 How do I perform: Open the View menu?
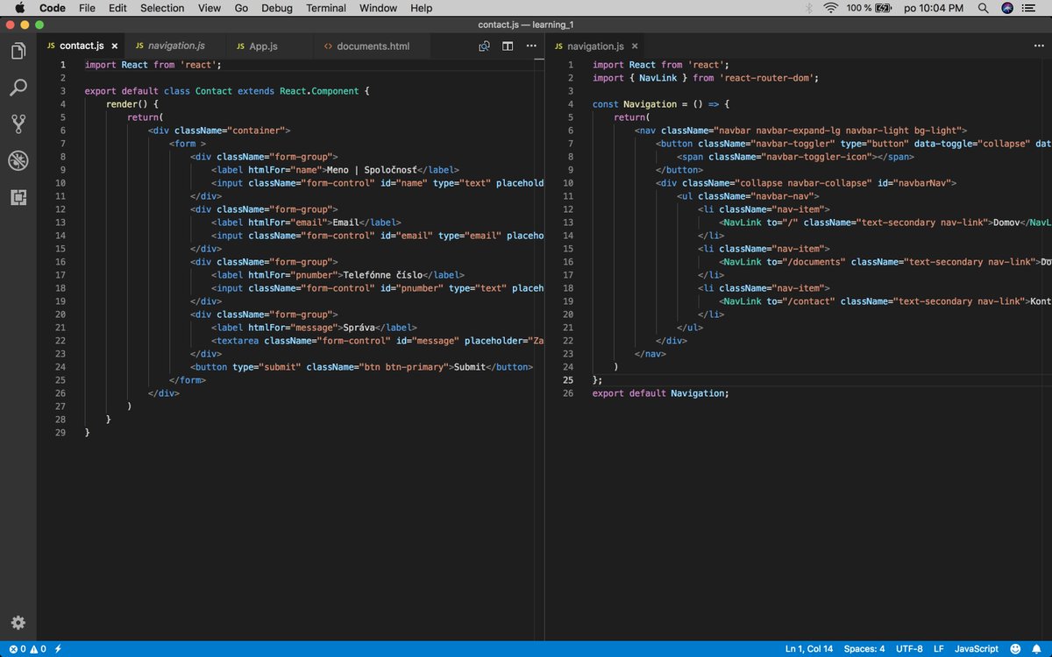click(x=210, y=8)
